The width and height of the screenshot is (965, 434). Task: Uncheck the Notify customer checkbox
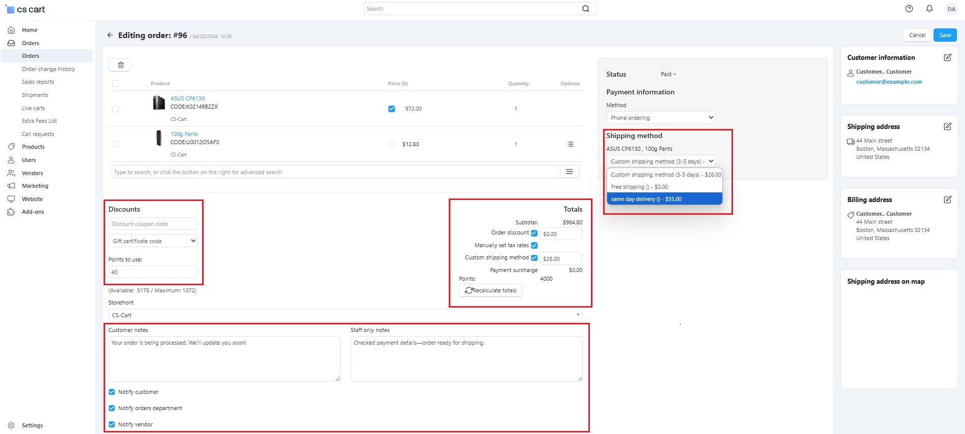coord(112,392)
